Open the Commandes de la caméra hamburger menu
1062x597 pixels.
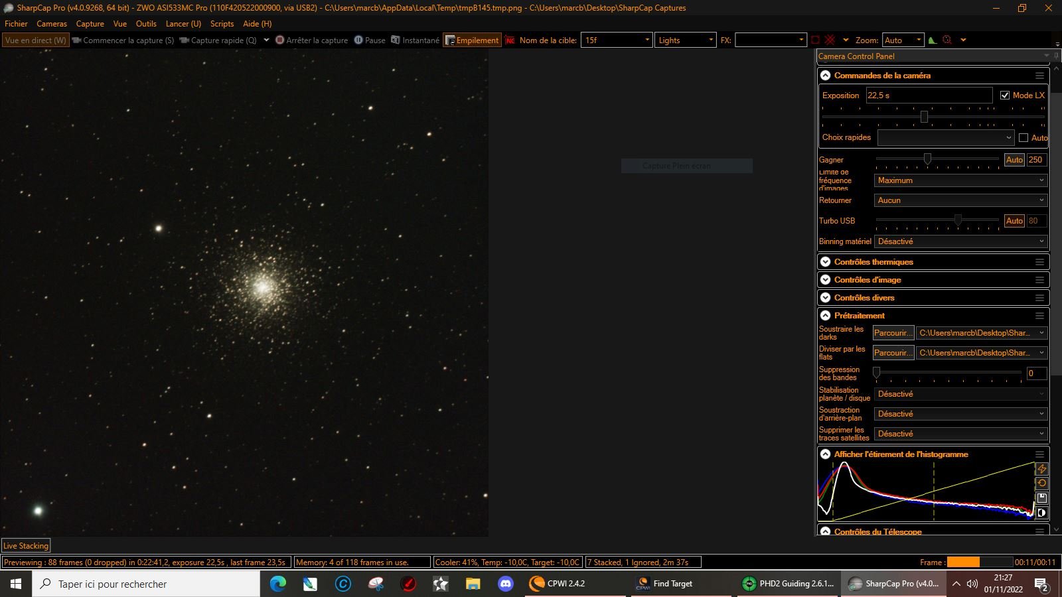(x=1040, y=76)
